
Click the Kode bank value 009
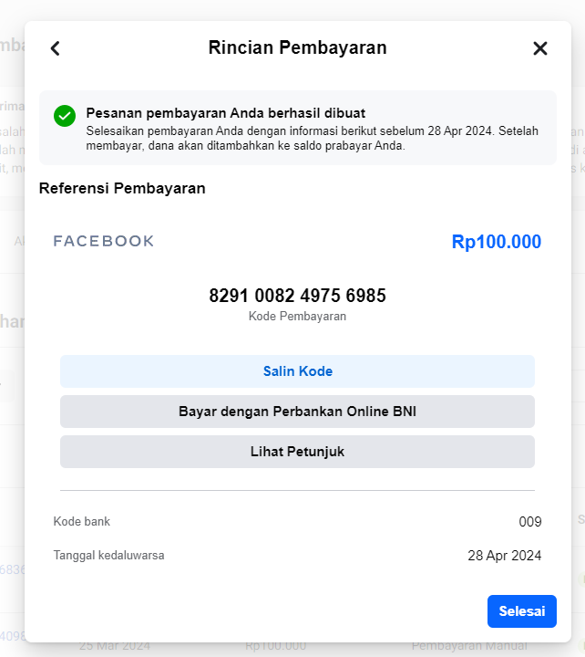[530, 522]
